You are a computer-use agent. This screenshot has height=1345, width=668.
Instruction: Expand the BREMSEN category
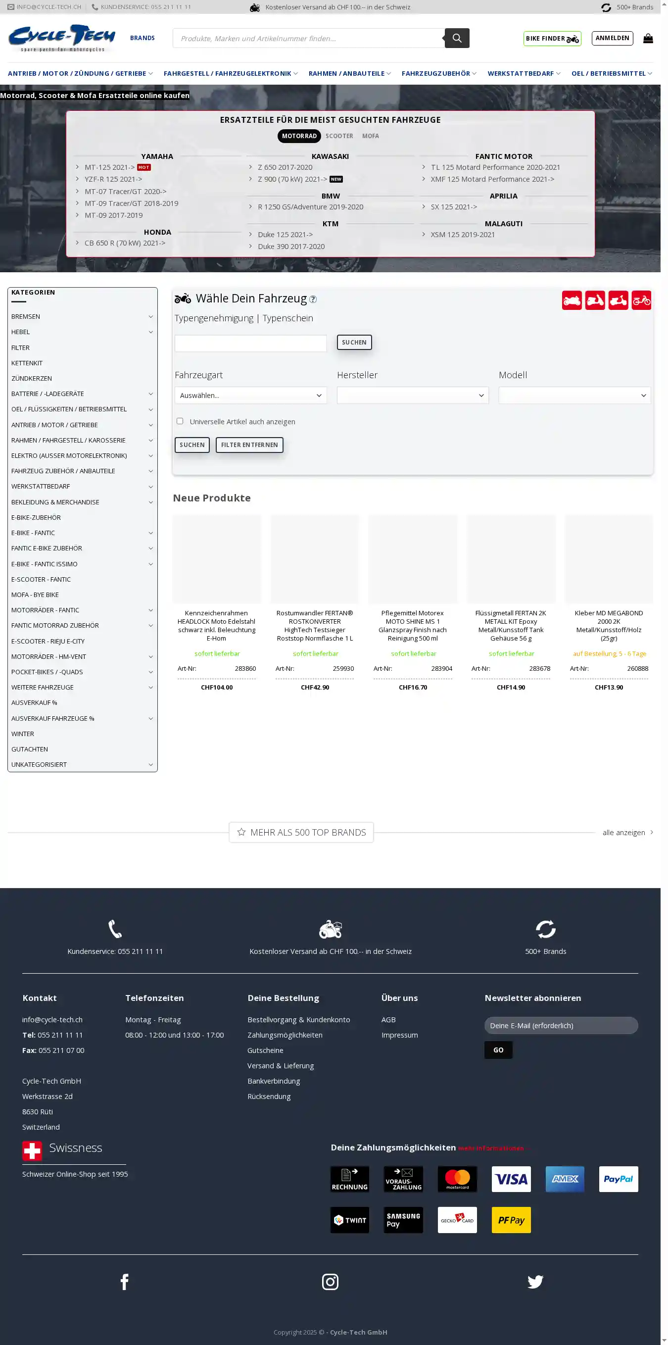(150, 316)
